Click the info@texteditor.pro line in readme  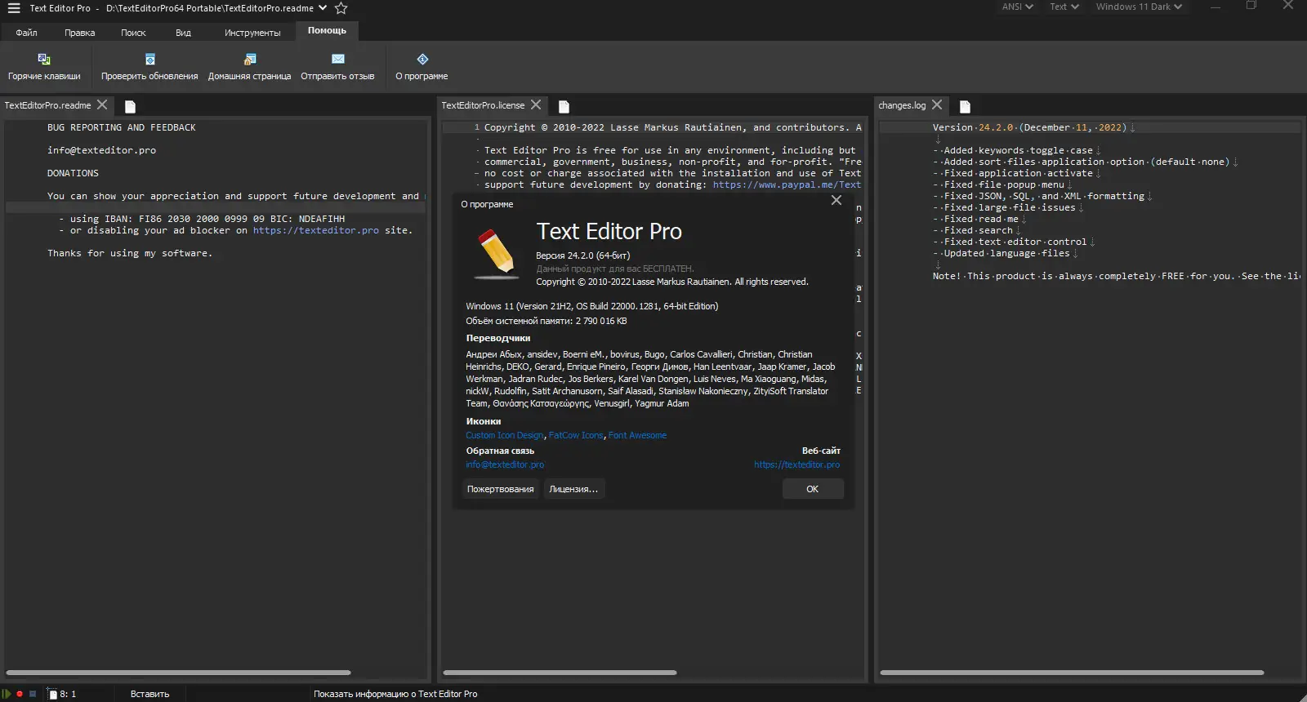click(x=101, y=150)
